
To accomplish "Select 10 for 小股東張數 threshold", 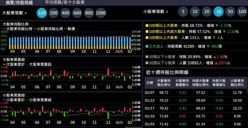I will point(195,12).
